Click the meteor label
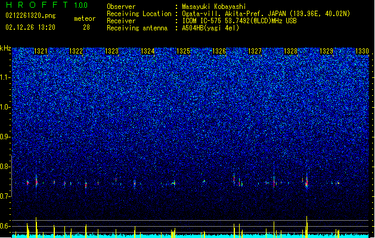The width and height of the screenshot is (375, 238). point(85,18)
